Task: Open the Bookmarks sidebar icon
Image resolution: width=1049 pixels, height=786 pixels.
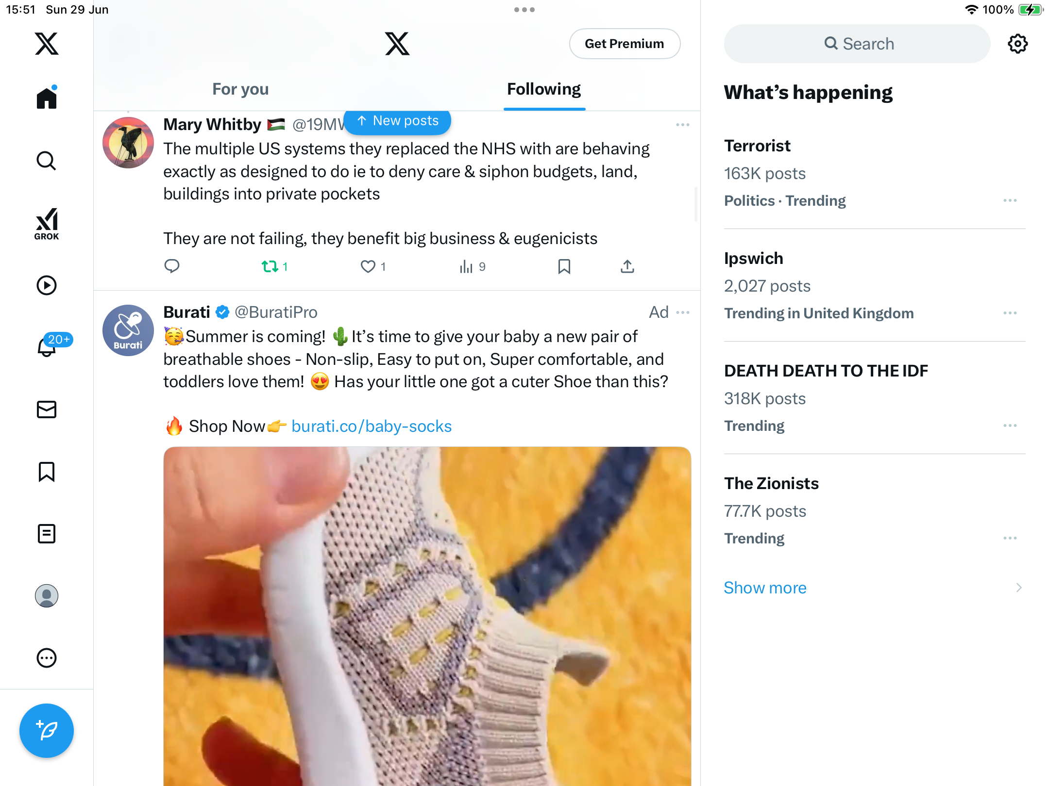Action: click(x=47, y=472)
